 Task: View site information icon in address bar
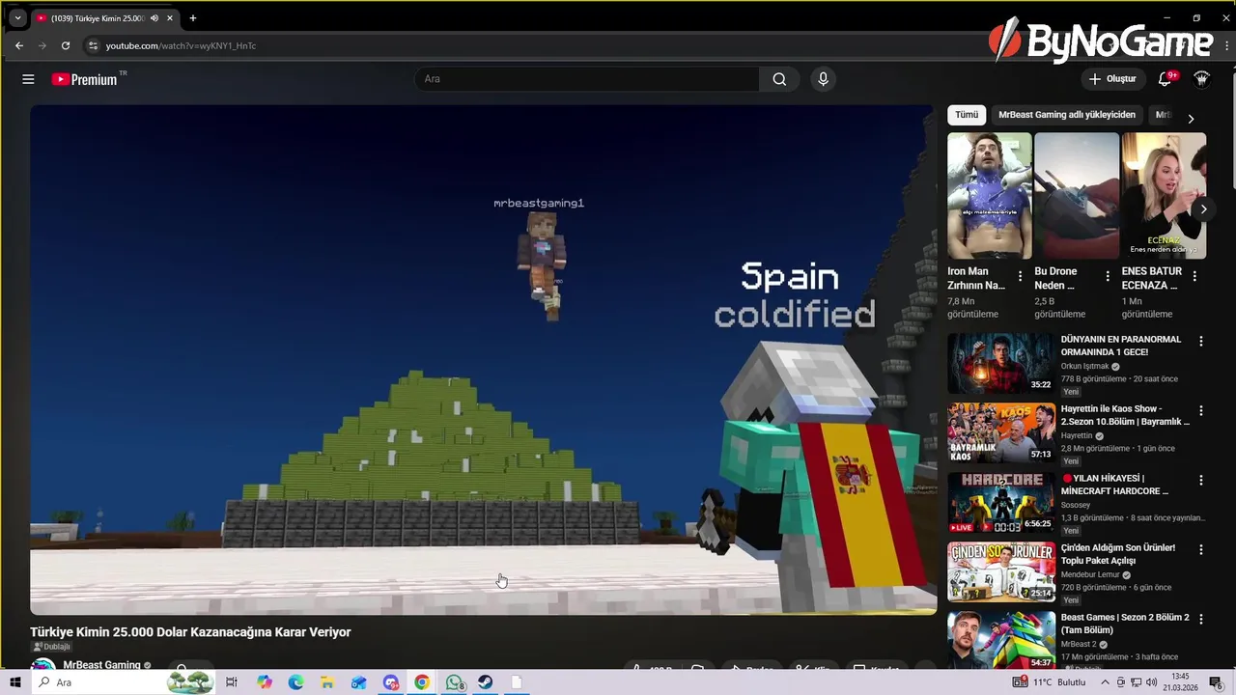pyautogui.click(x=93, y=45)
